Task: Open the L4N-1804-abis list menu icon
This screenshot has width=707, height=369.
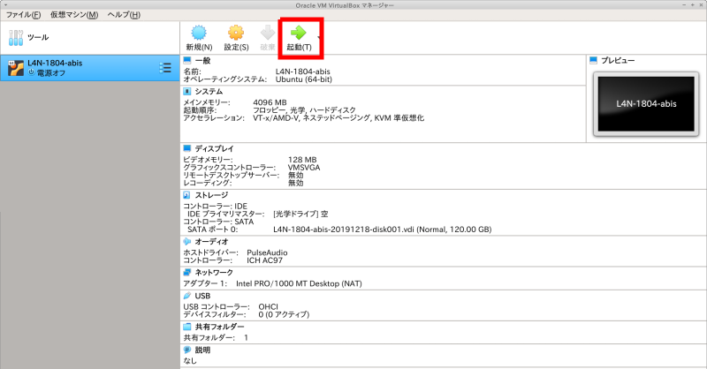Action: coord(165,68)
